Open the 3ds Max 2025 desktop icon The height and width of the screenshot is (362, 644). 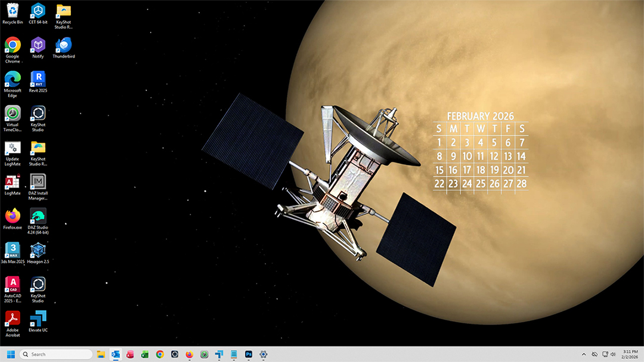(13, 250)
